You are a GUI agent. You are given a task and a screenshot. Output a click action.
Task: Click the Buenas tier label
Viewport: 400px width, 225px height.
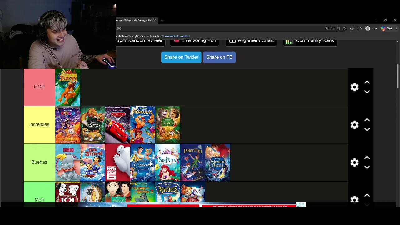pyautogui.click(x=39, y=162)
